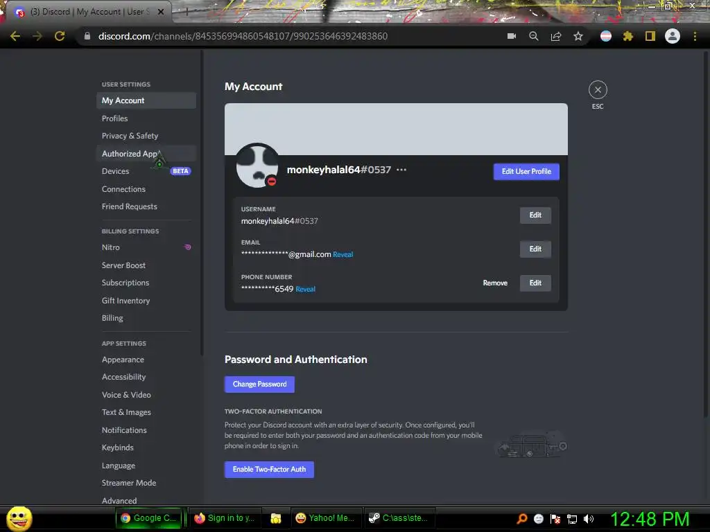Close settings with the ESC circle button
This screenshot has width=710, height=532.
[598, 89]
